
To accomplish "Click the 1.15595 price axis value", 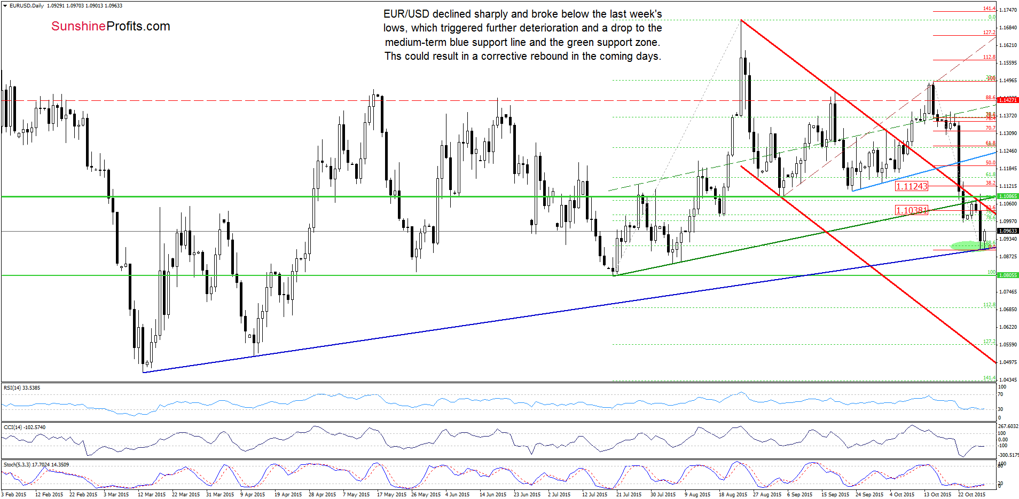I will (x=1008, y=63).
